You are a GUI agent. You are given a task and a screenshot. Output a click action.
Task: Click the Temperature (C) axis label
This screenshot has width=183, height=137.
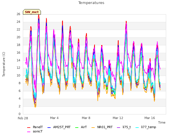coord(4,64)
